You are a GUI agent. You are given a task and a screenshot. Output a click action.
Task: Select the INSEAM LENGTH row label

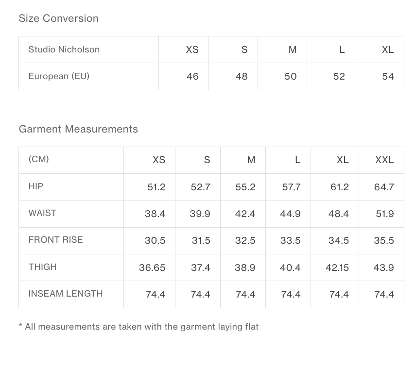(66, 294)
